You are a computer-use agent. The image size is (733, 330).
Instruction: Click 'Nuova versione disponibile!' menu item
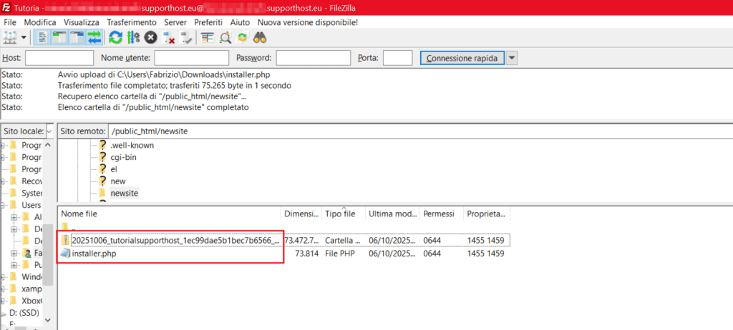click(x=308, y=22)
